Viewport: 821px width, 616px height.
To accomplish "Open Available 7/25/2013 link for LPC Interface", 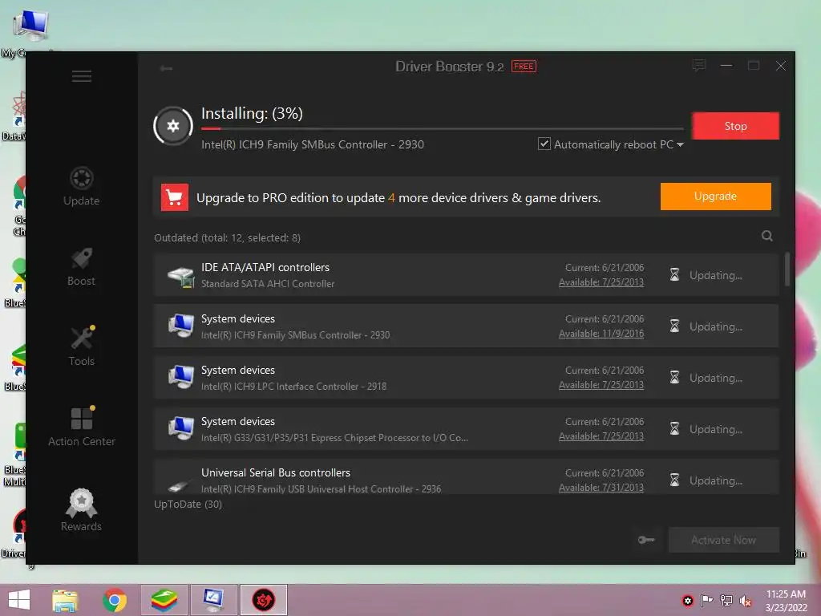I will click(x=601, y=385).
